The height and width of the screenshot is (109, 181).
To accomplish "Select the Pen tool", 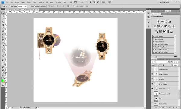I will click(x=3, y=55).
